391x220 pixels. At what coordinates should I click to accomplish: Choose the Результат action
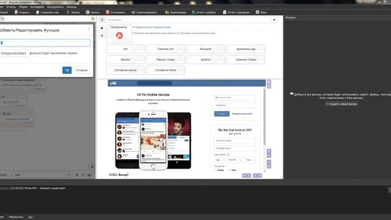pos(205,49)
